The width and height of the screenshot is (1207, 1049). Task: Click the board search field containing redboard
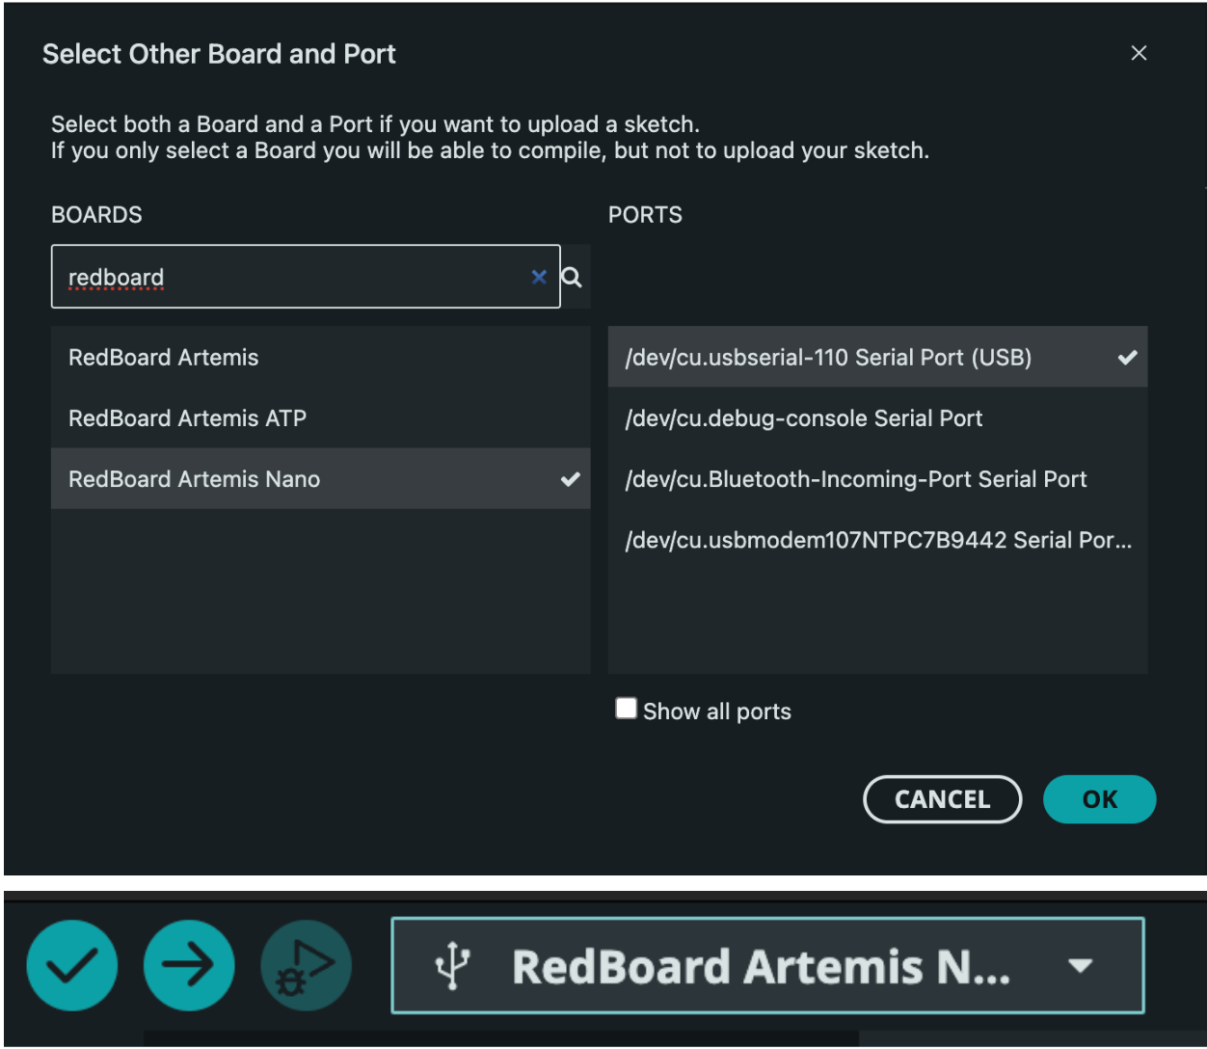[x=289, y=278]
